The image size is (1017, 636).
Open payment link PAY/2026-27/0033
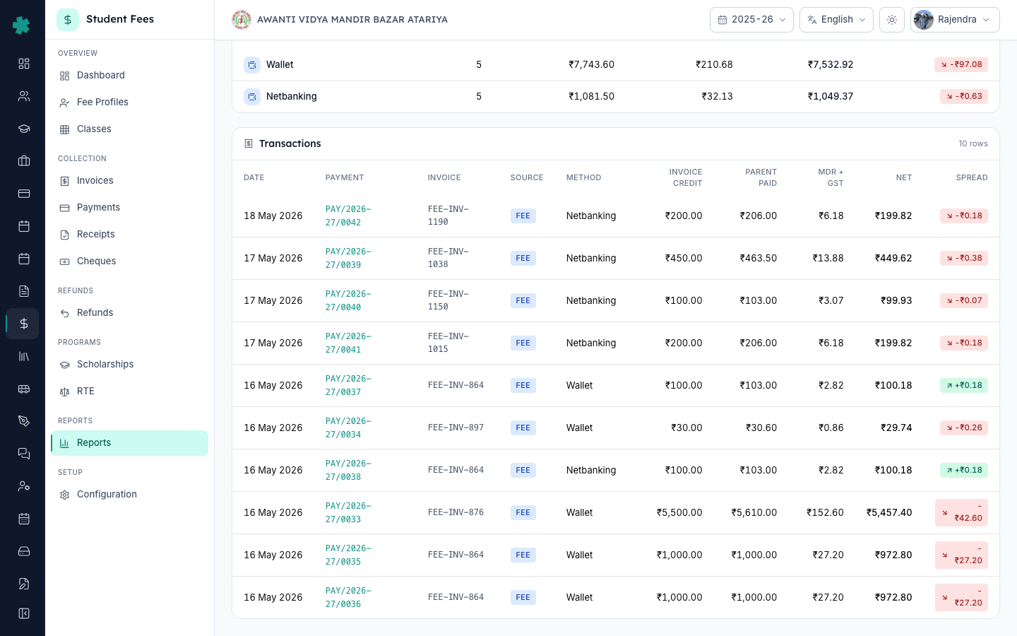coord(348,512)
